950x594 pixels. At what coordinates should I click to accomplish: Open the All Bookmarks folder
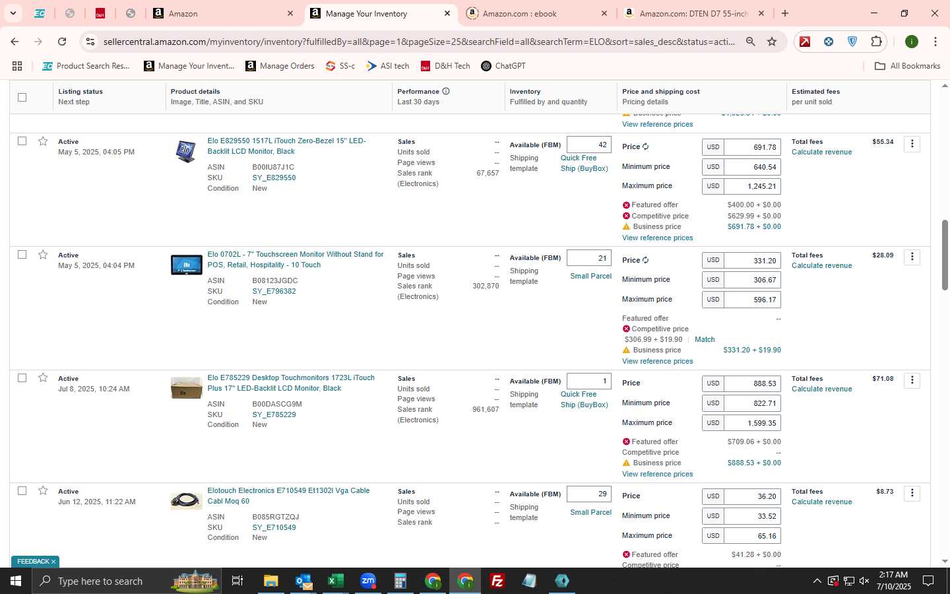tap(907, 66)
